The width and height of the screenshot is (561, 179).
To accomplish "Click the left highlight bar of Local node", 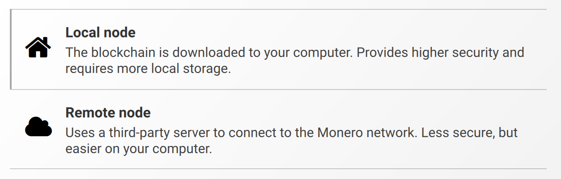I will point(11,49).
